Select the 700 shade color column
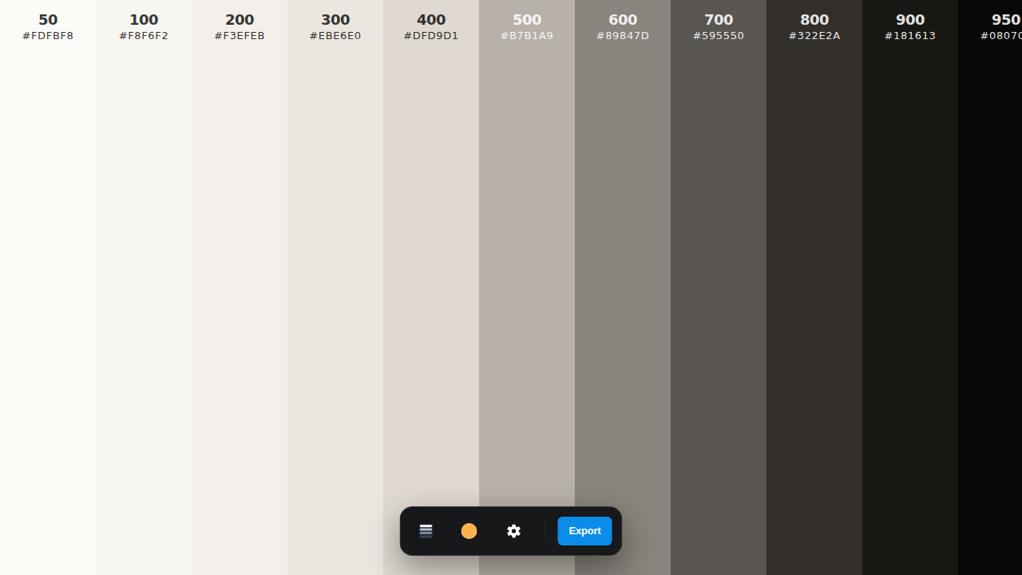 tap(719, 287)
